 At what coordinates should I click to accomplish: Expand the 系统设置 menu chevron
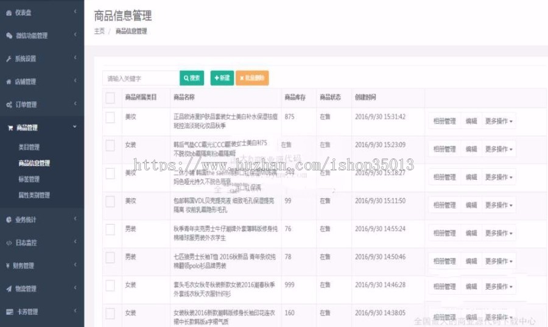pos(75,58)
